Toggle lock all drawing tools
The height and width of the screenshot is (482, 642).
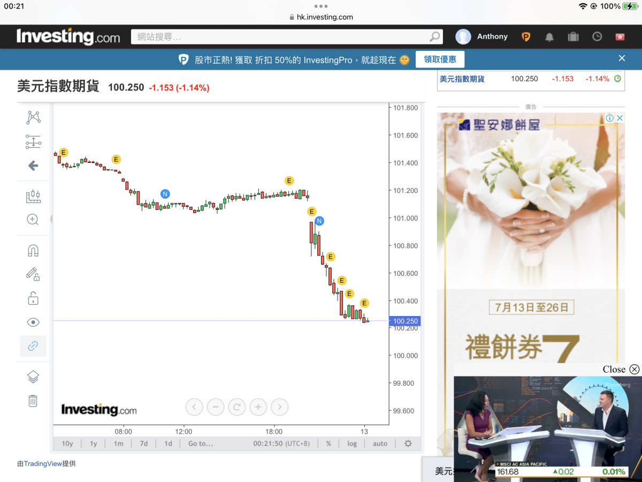pos(33,298)
